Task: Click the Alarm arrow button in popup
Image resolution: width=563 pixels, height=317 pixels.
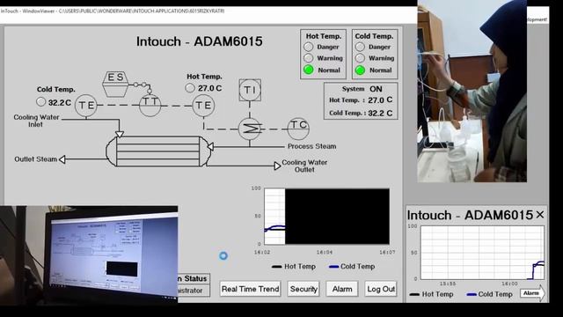Action: pos(532,293)
